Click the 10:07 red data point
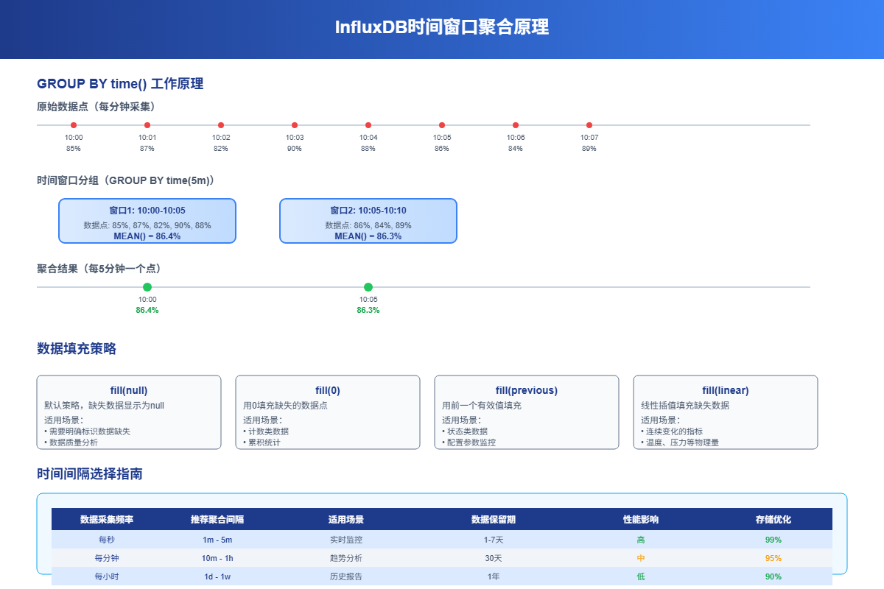The height and width of the screenshot is (589, 884). tap(589, 125)
